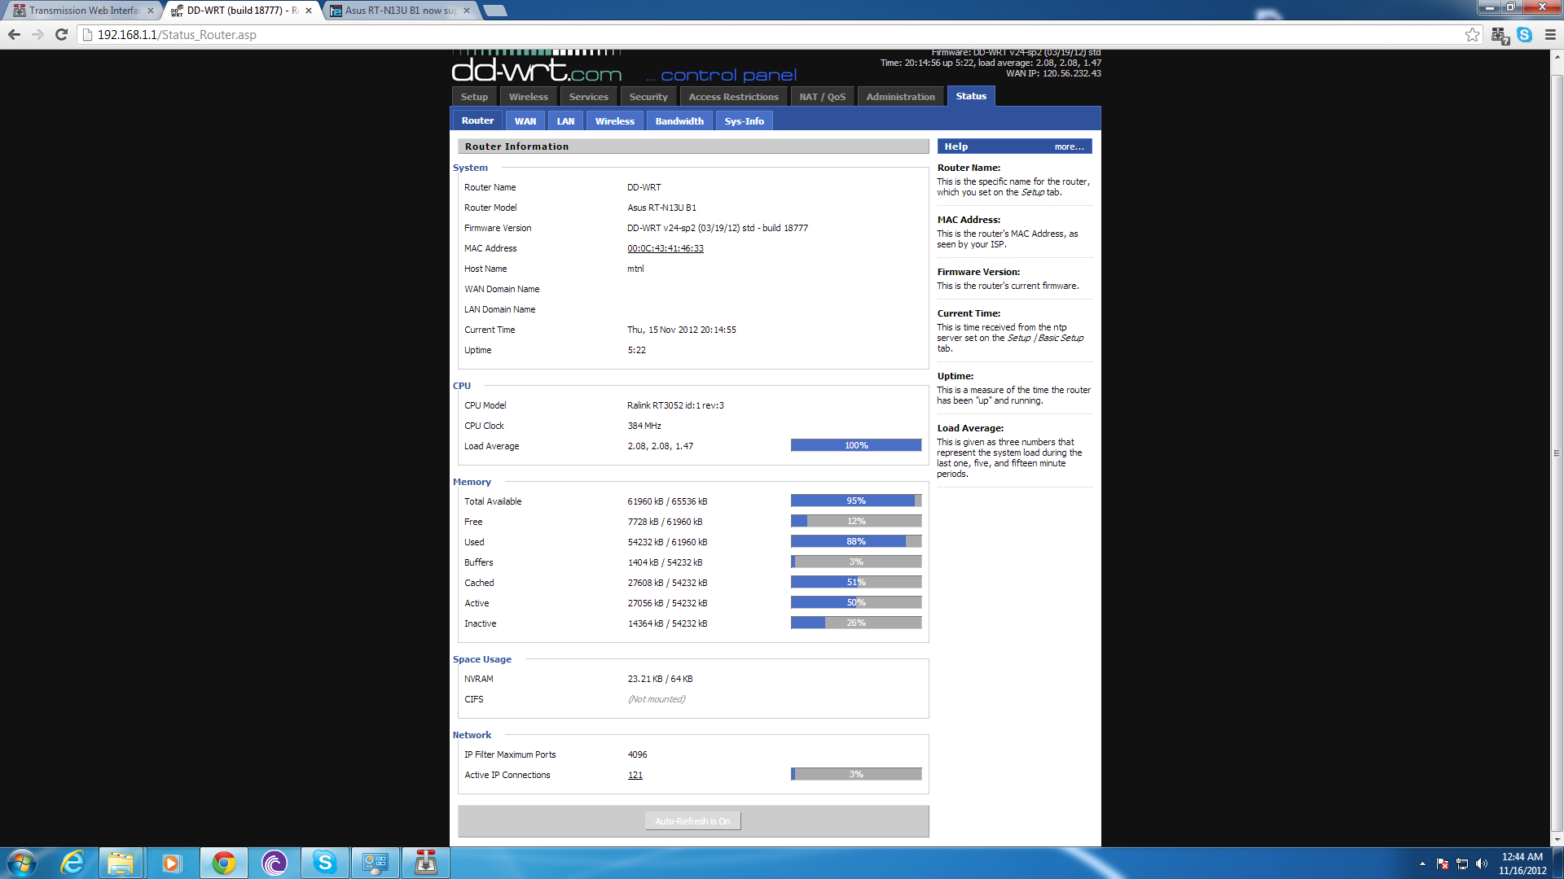The width and height of the screenshot is (1564, 879).
Task: Click the Active IP Connections 3% bar
Action: click(x=856, y=775)
